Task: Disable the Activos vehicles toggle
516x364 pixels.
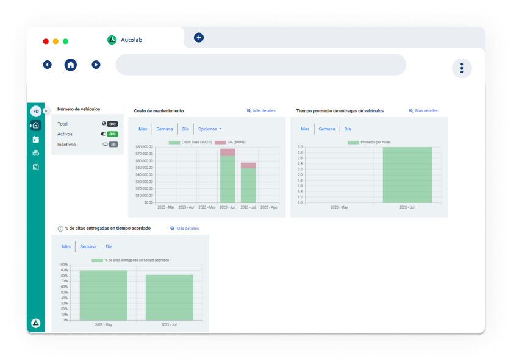Action: tap(104, 134)
